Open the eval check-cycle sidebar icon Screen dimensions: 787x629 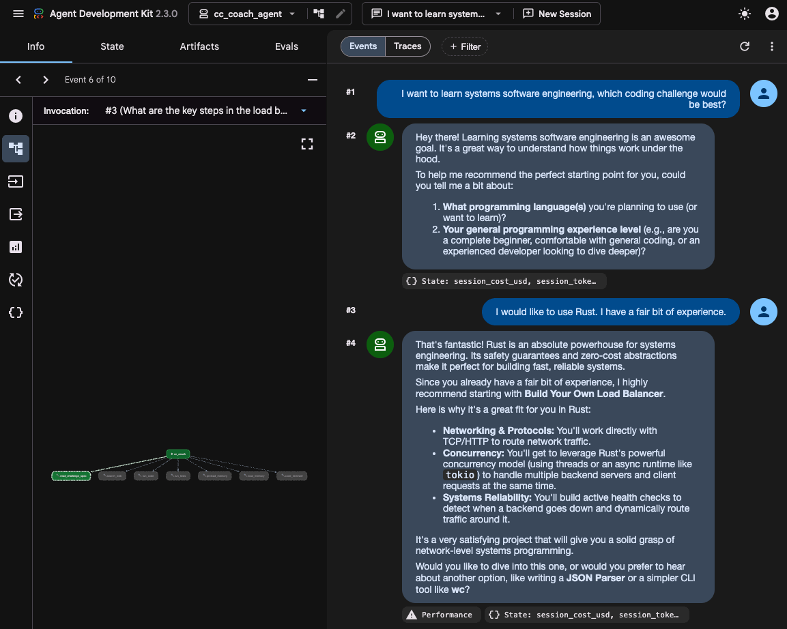click(x=16, y=280)
